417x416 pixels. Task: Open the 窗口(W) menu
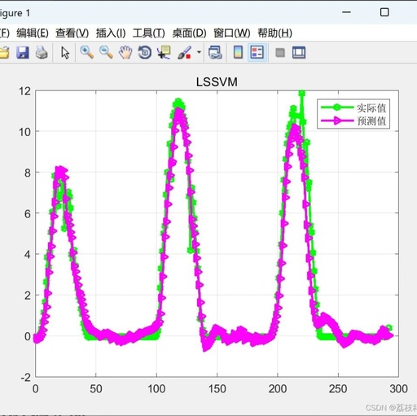(x=231, y=33)
